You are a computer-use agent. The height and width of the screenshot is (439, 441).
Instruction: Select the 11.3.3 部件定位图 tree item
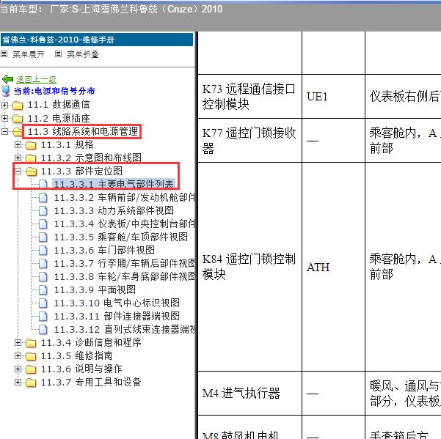[81, 171]
